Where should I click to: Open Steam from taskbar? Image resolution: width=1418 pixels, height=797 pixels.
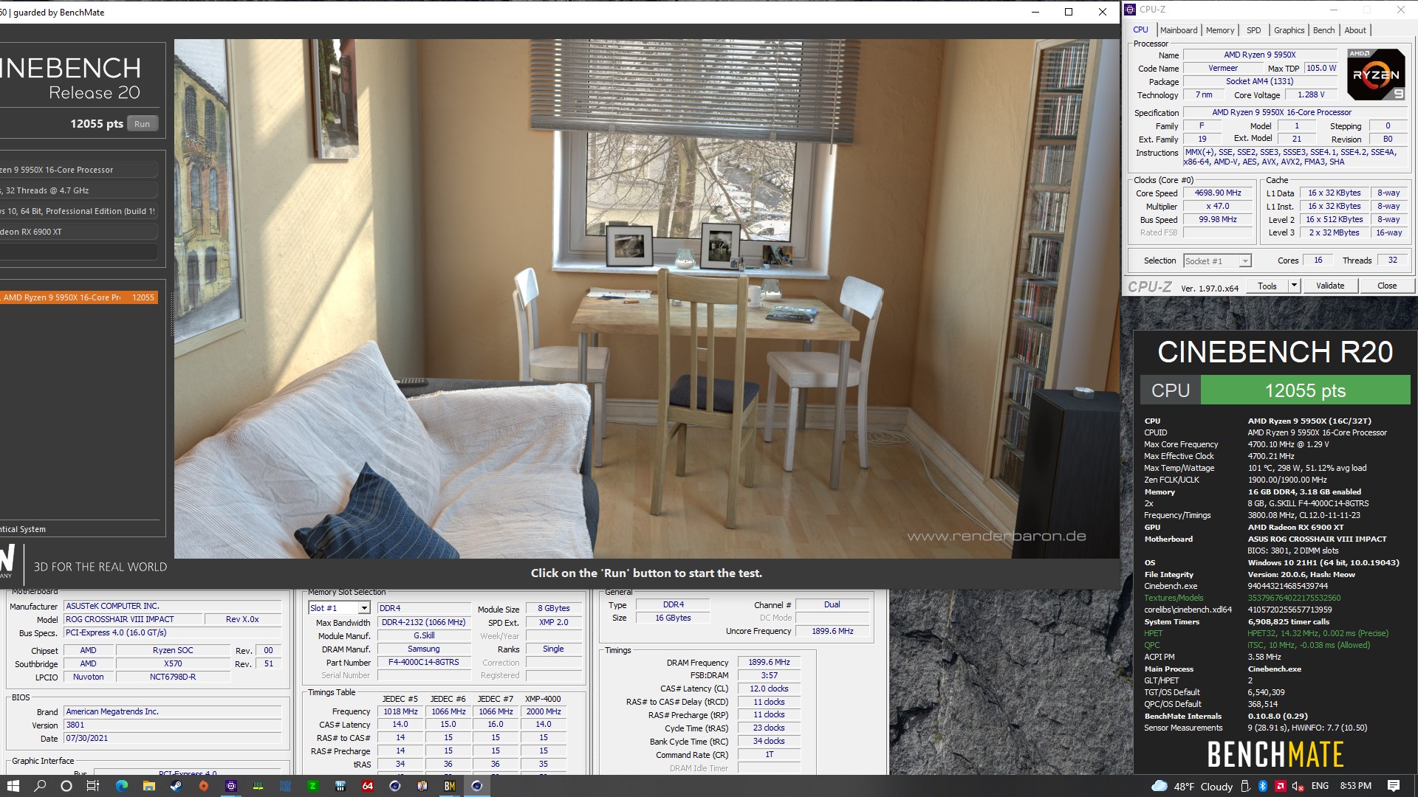coord(176,786)
